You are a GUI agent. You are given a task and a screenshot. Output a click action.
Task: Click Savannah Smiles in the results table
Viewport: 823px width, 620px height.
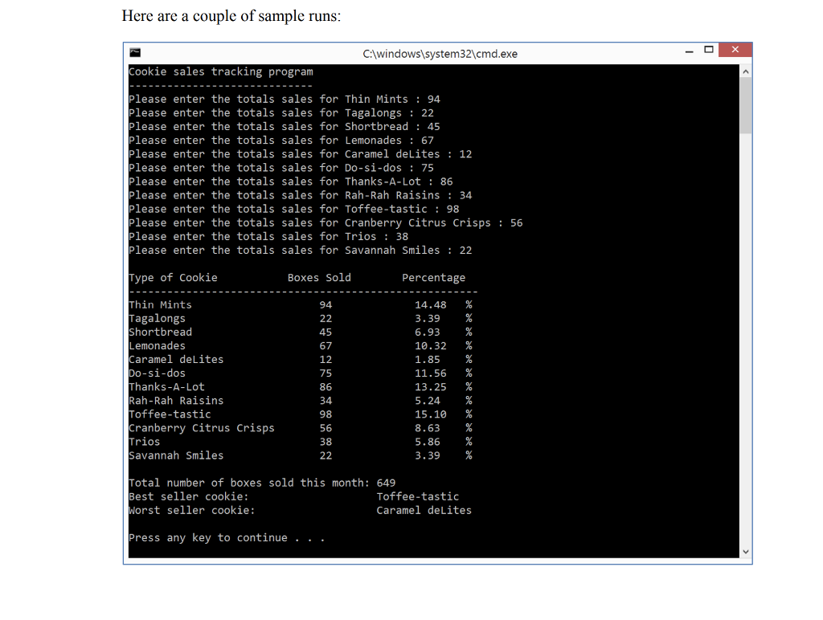[176, 455]
